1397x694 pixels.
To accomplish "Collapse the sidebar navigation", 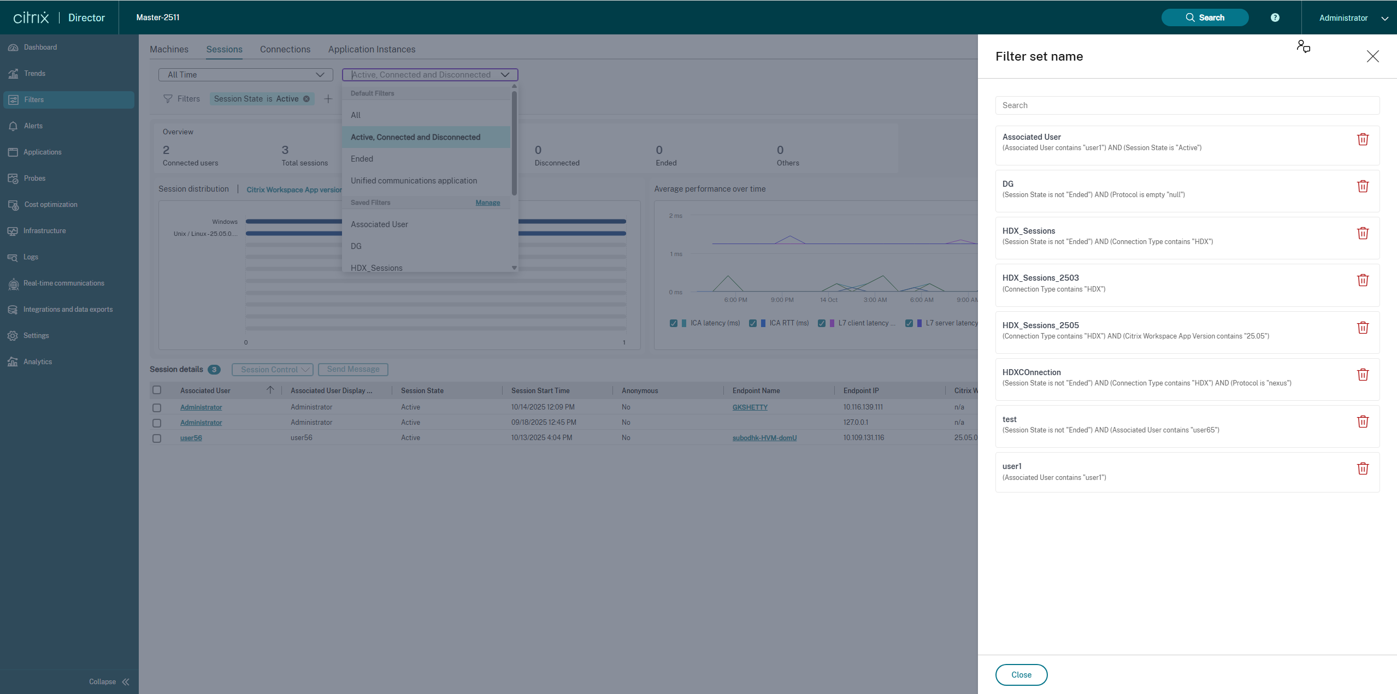I will (x=110, y=681).
